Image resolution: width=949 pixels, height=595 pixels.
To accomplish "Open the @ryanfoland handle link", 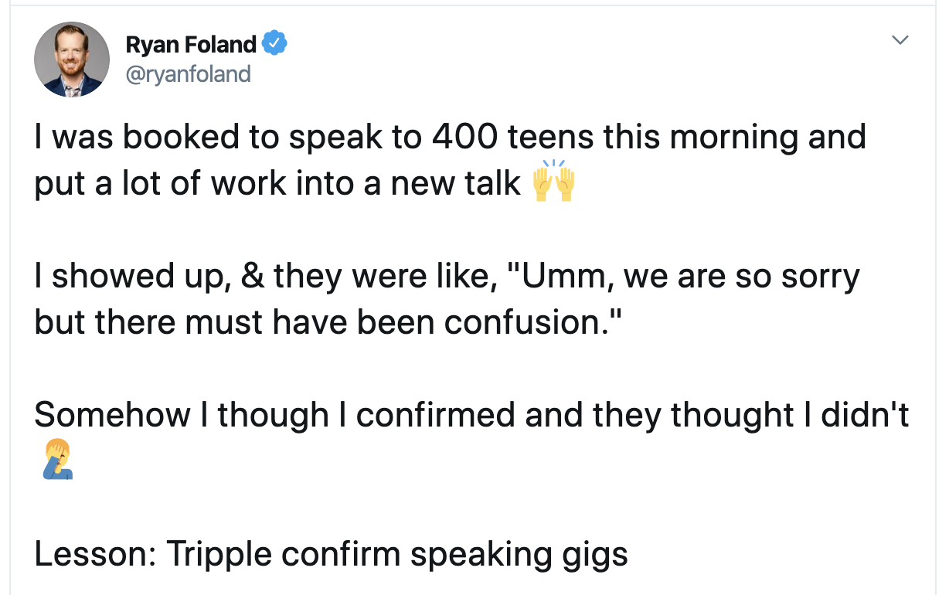I will (188, 74).
